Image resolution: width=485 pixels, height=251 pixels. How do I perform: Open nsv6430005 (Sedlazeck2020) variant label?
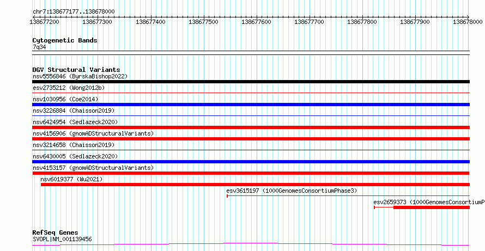(75, 156)
